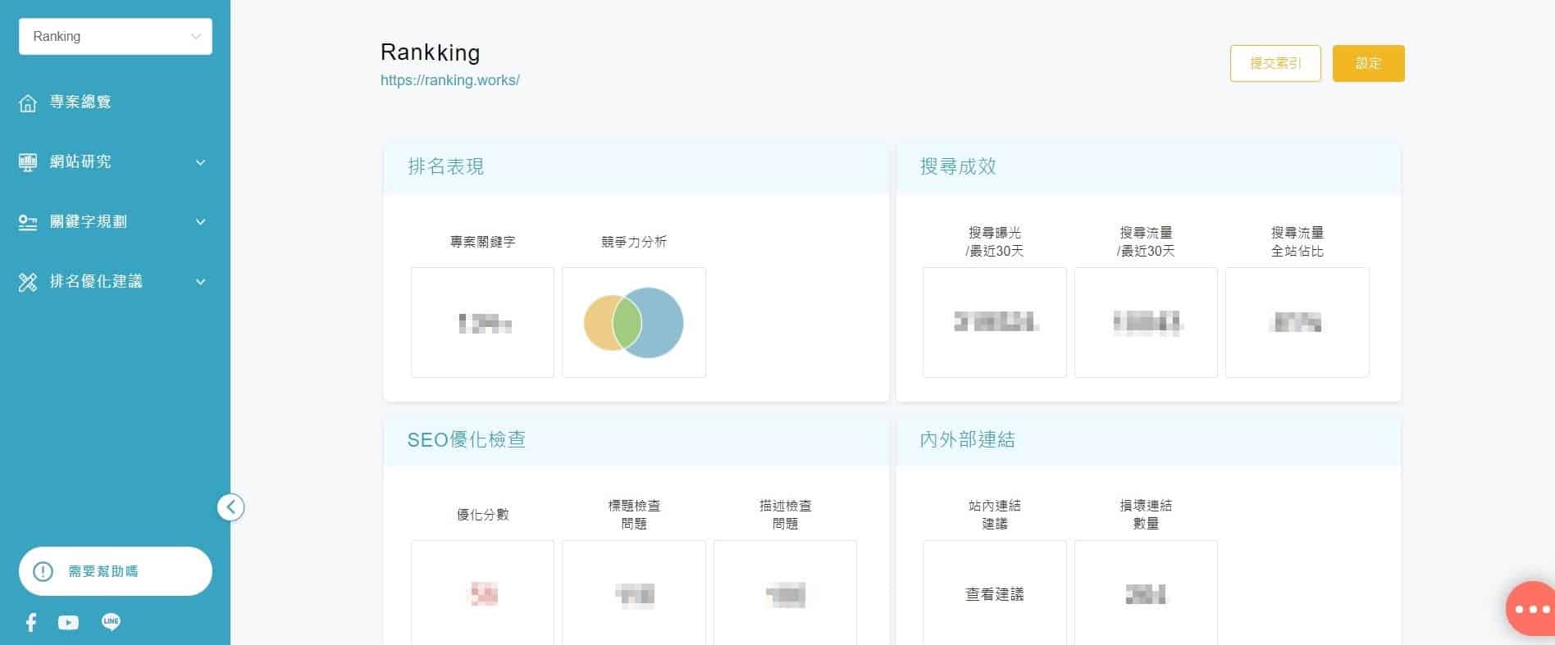This screenshot has width=1555, height=645.
Task: Open the YouTube social icon
Action: pyautogui.click(x=69, y=623)
